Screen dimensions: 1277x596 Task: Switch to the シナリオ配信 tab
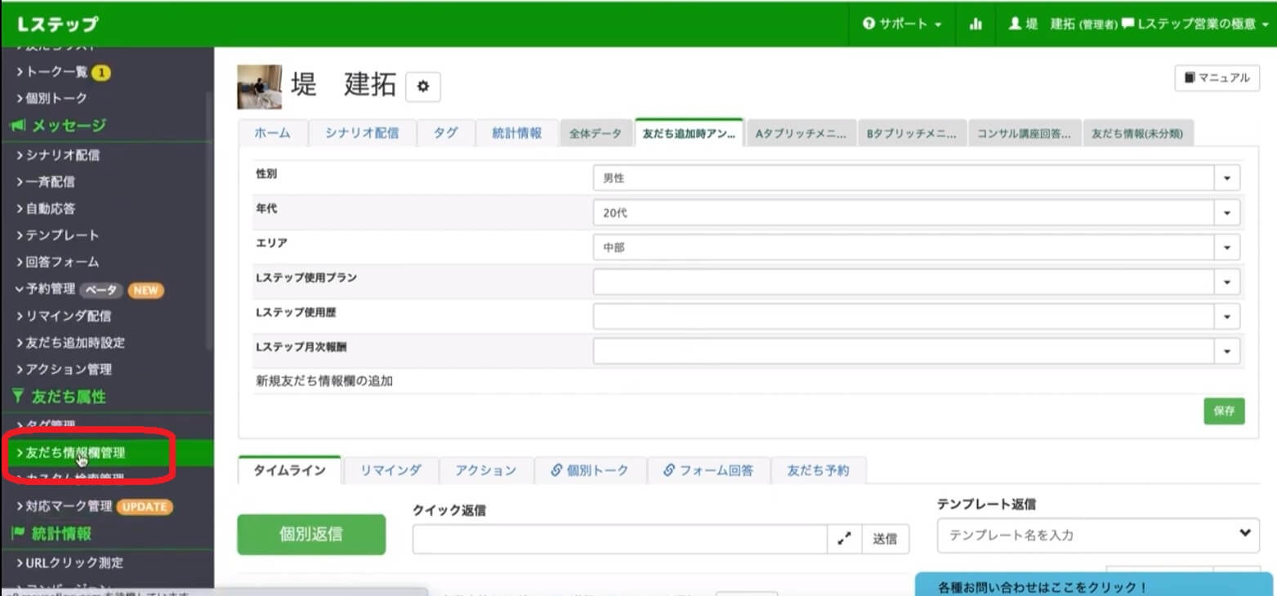pyautogui.click(x=362, y=133)
